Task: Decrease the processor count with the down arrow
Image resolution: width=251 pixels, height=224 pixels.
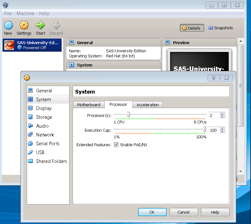Action: (222, 117)
